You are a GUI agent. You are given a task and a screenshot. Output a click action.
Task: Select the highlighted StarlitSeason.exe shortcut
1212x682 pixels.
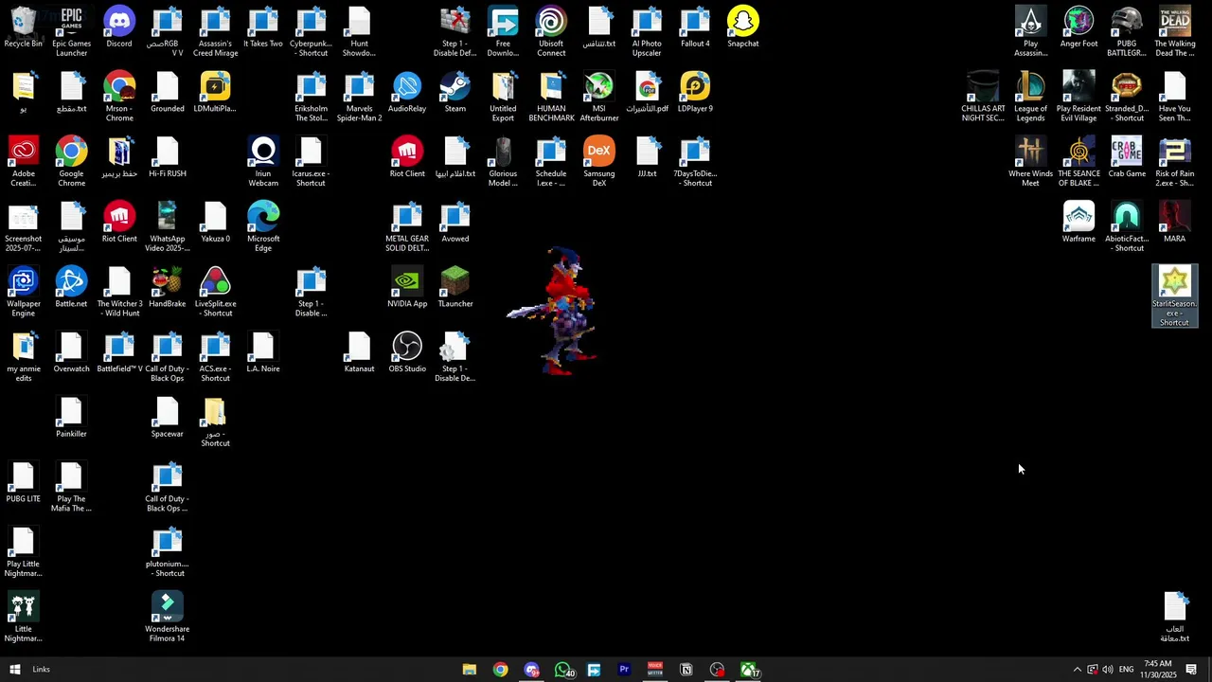coord(1175,296)
